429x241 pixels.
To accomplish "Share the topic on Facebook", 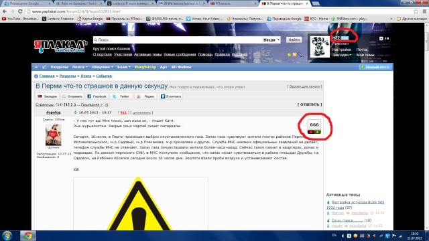I will tap(97, 96).
